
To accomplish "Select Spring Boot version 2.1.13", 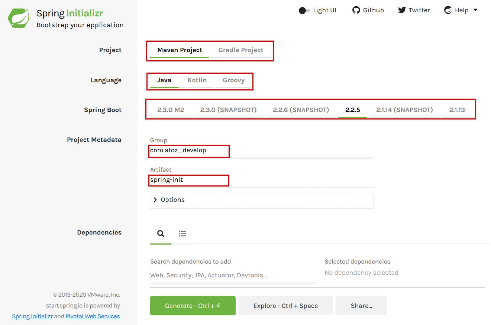I will tap(458, 109).
